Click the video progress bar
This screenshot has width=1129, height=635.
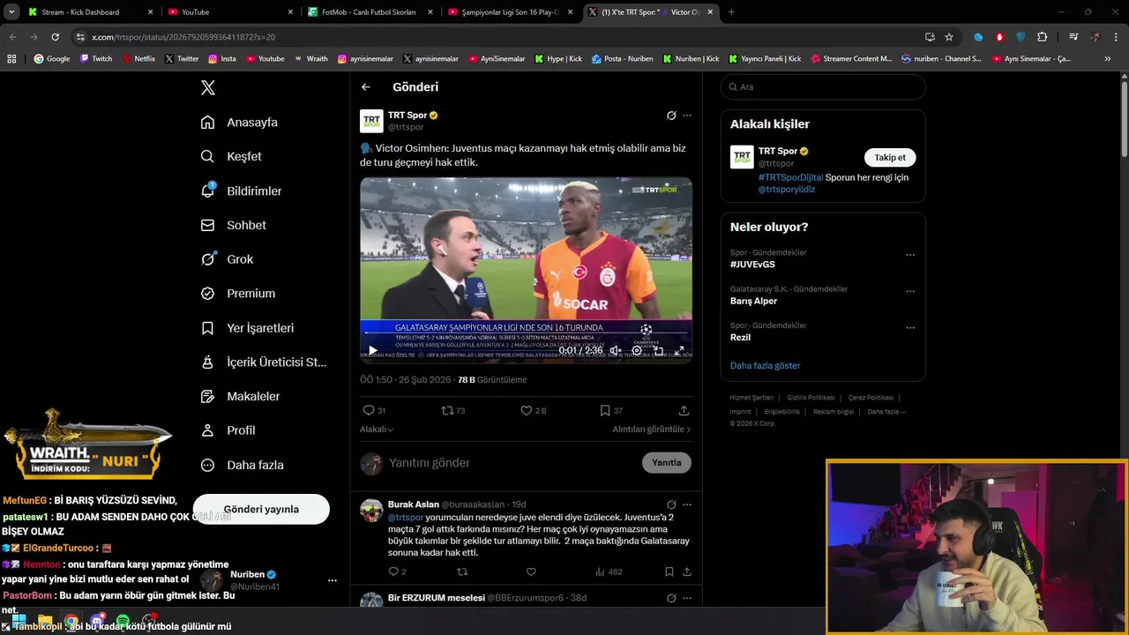coord(526,333)
